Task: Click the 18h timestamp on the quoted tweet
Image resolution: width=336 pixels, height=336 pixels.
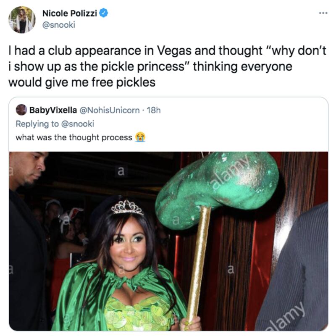Action: 155,110
